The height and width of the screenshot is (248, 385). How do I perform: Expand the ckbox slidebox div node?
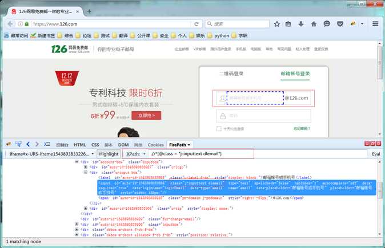tap(77, 234)
